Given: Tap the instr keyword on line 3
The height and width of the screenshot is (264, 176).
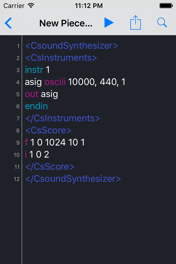Looking at the screenshot, I should pos(34,70).
